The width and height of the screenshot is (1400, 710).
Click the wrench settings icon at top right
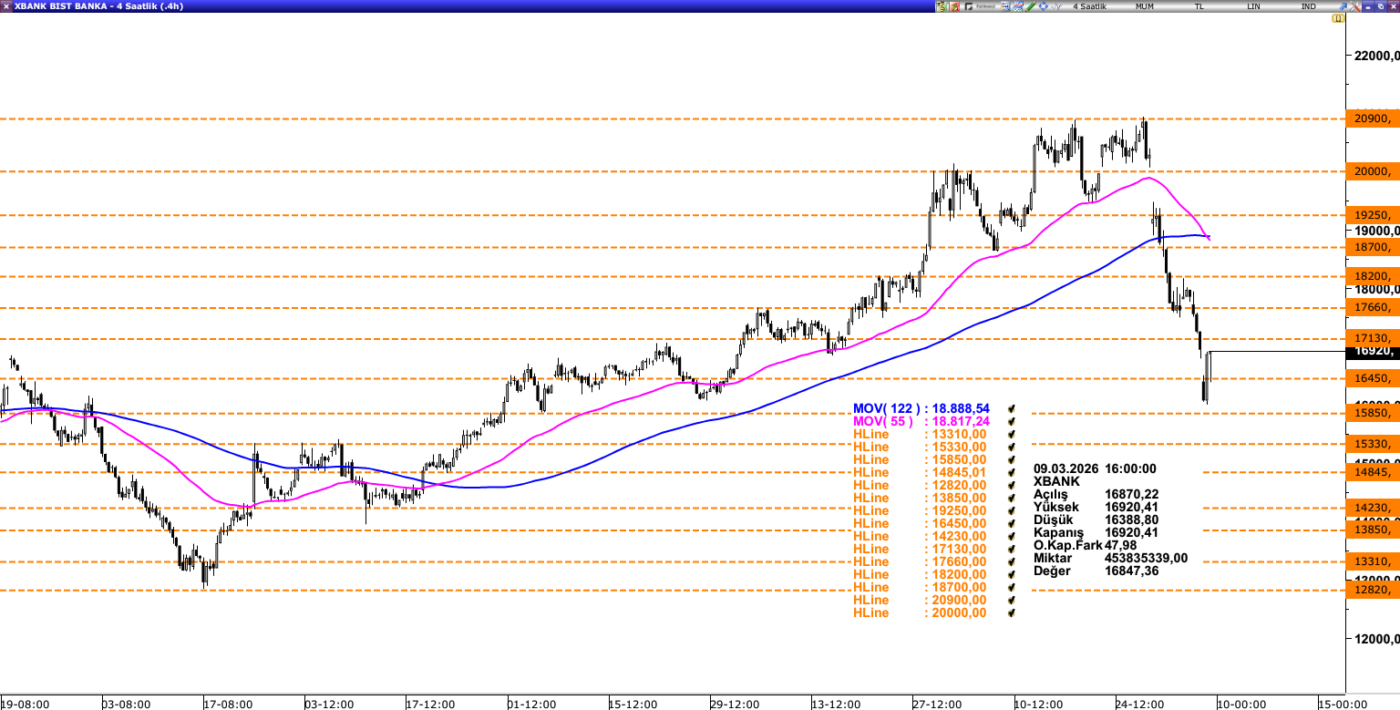1354,6
